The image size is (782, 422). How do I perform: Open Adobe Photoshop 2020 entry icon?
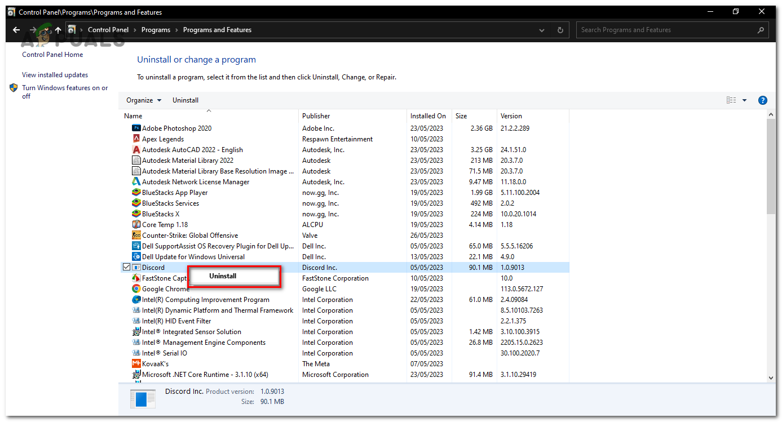pyautogui.click(x=136, y=128)
